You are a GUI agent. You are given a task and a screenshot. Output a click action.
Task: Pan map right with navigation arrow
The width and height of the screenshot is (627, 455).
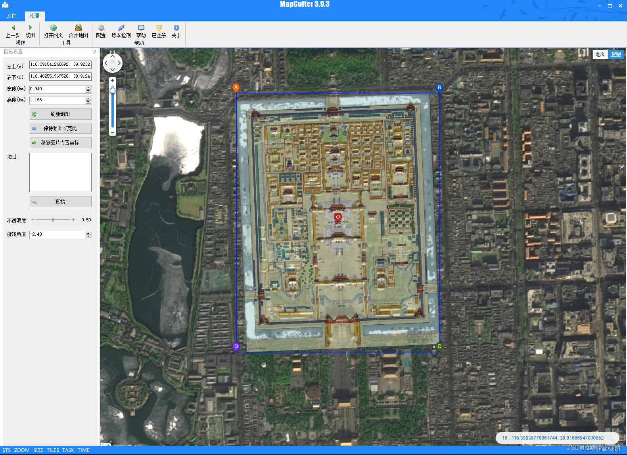pyautogui.click(x=119, y=63)
